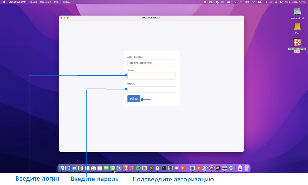Open the Trash in the dock
This screenshot has height=185, width=308.
click(x=247, y=168)
